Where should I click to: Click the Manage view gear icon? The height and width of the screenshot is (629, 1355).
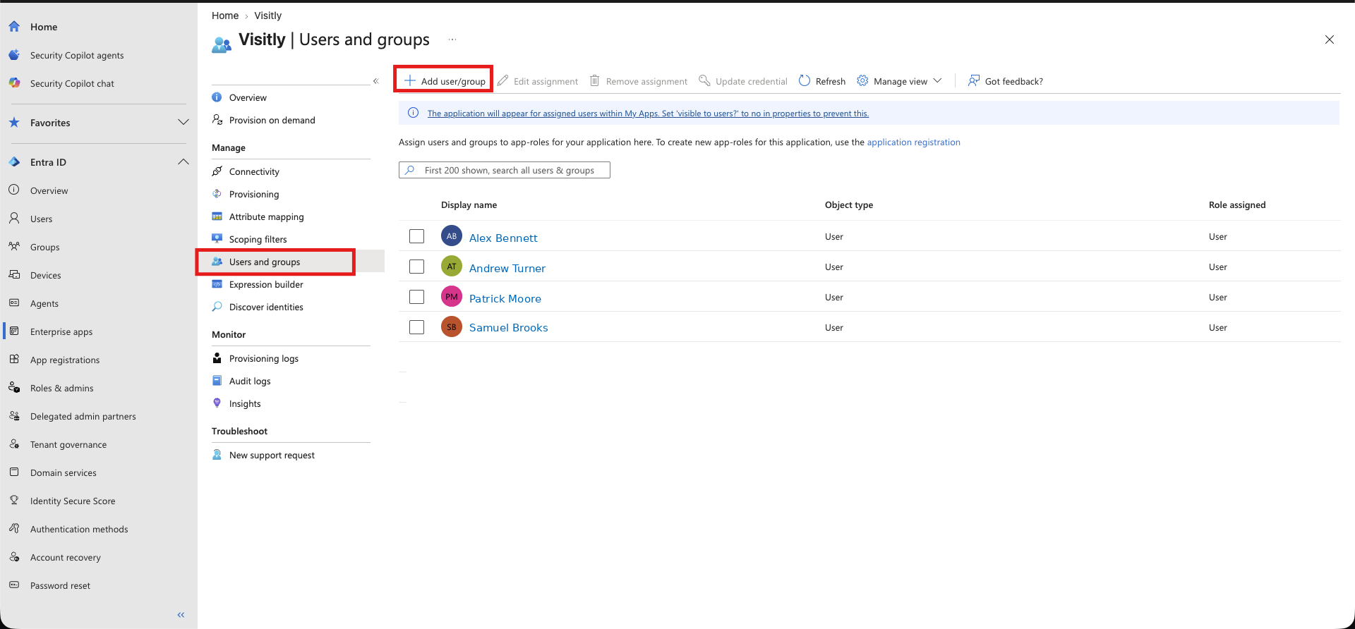tap(862, 80)
